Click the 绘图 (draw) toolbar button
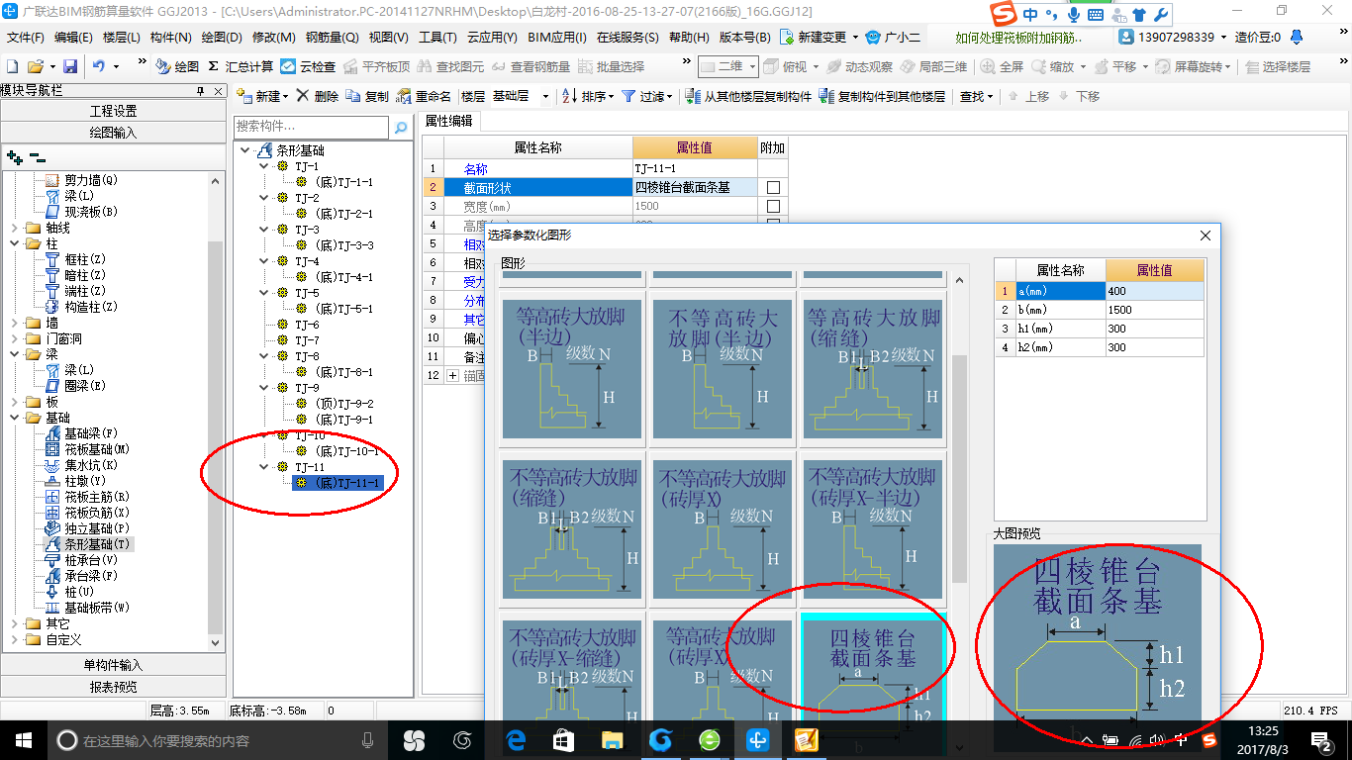 click(x=177, y=66)
